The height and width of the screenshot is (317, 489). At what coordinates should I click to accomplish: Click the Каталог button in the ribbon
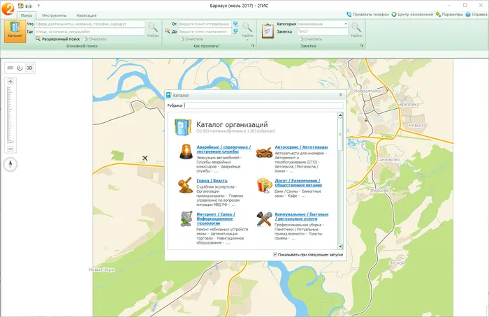click(15, 31)
